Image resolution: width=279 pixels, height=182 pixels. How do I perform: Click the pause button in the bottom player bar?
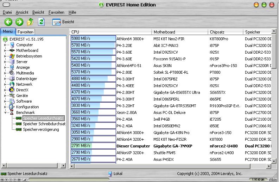click(11, 180)
